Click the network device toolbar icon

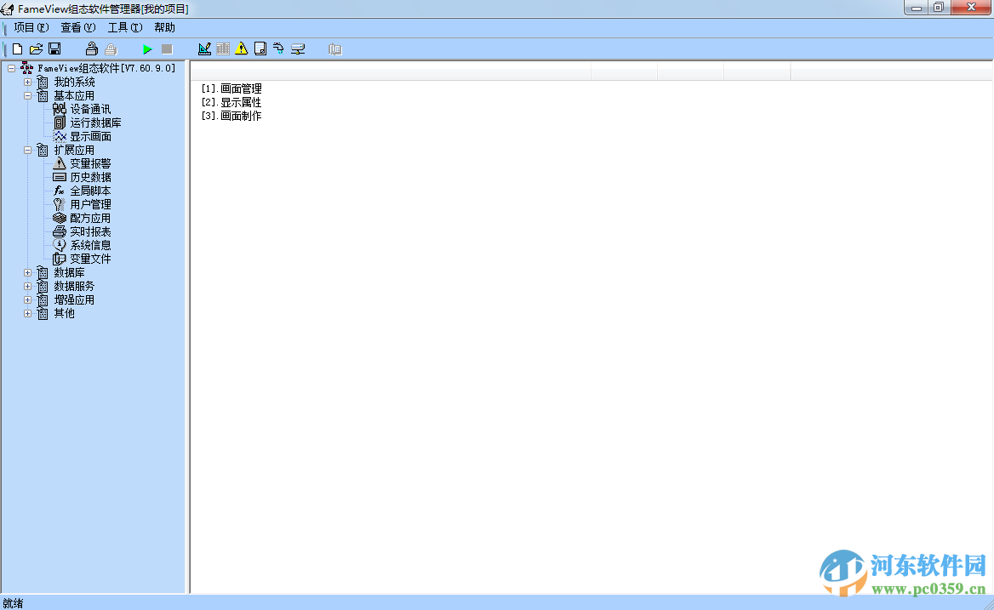click(297, 48)
